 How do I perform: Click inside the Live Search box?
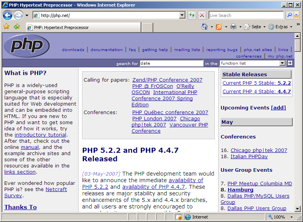pyautogui.click(x=246, y=15)
